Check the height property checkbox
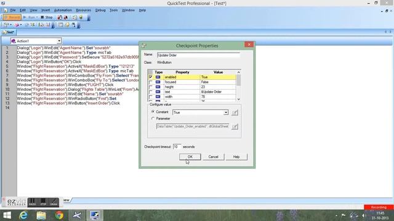Image resolution: width=394 pixels, height=221 pixels. [150, 87]
